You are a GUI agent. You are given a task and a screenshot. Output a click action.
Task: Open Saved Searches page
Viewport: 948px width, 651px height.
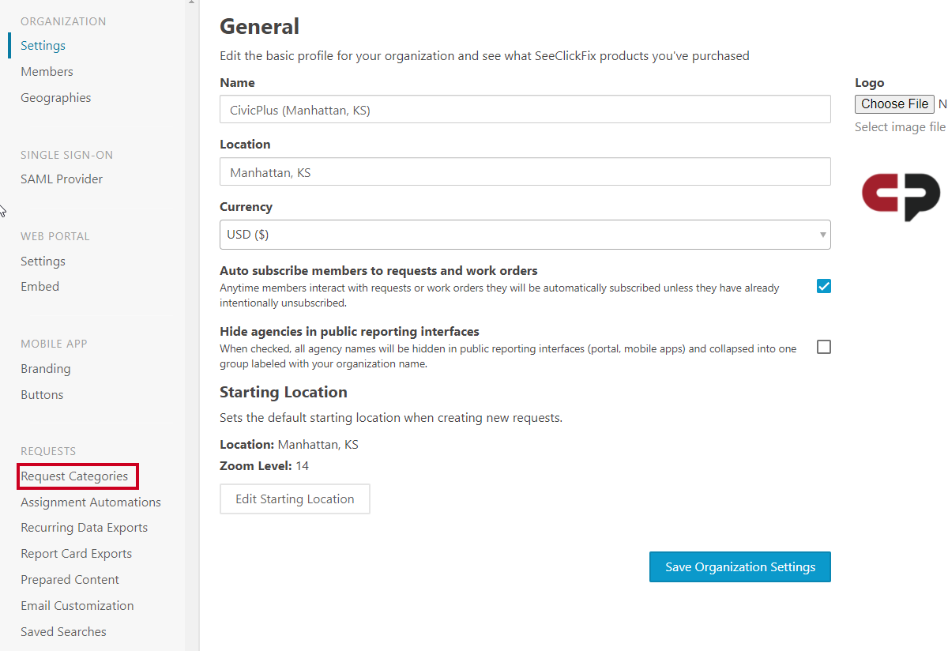coord(63,632)
